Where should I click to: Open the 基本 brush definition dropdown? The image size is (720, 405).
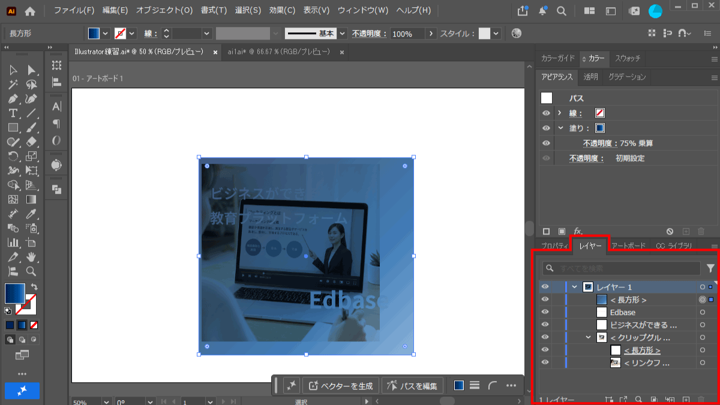pos(342,34)
